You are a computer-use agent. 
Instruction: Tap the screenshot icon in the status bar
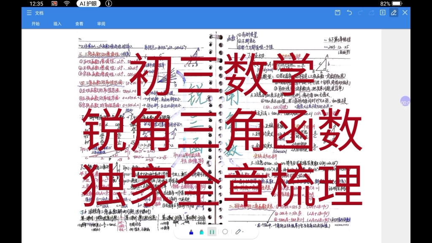(54, 4)
